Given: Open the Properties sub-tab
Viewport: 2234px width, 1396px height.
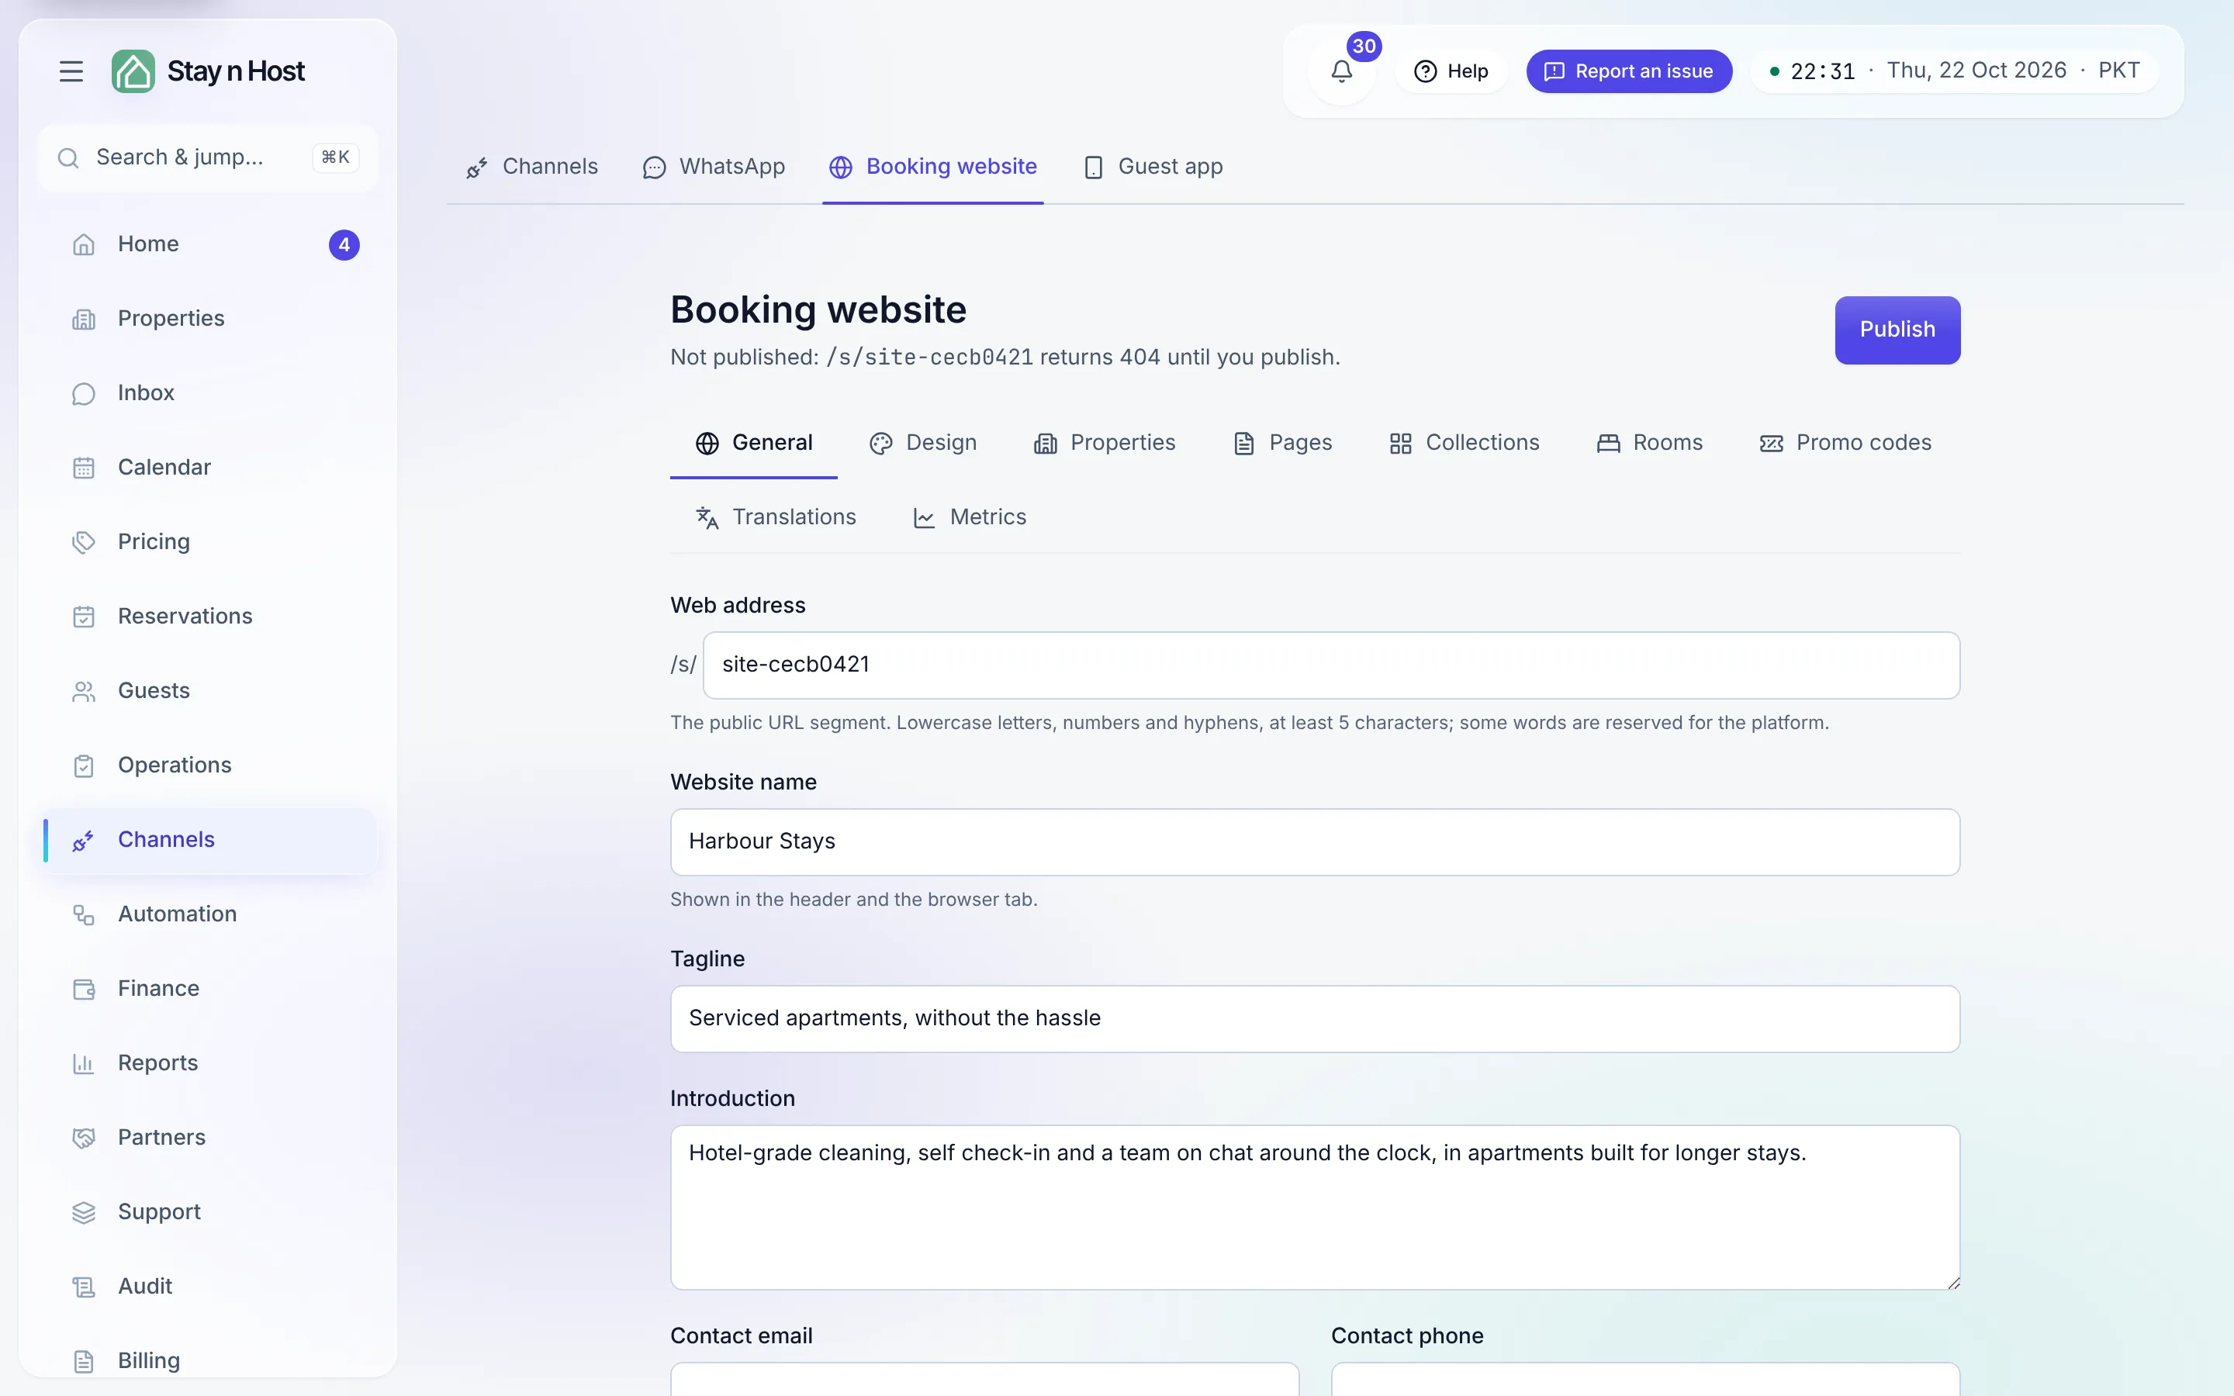Looking at the screenshot, I should coord(1104,443).
